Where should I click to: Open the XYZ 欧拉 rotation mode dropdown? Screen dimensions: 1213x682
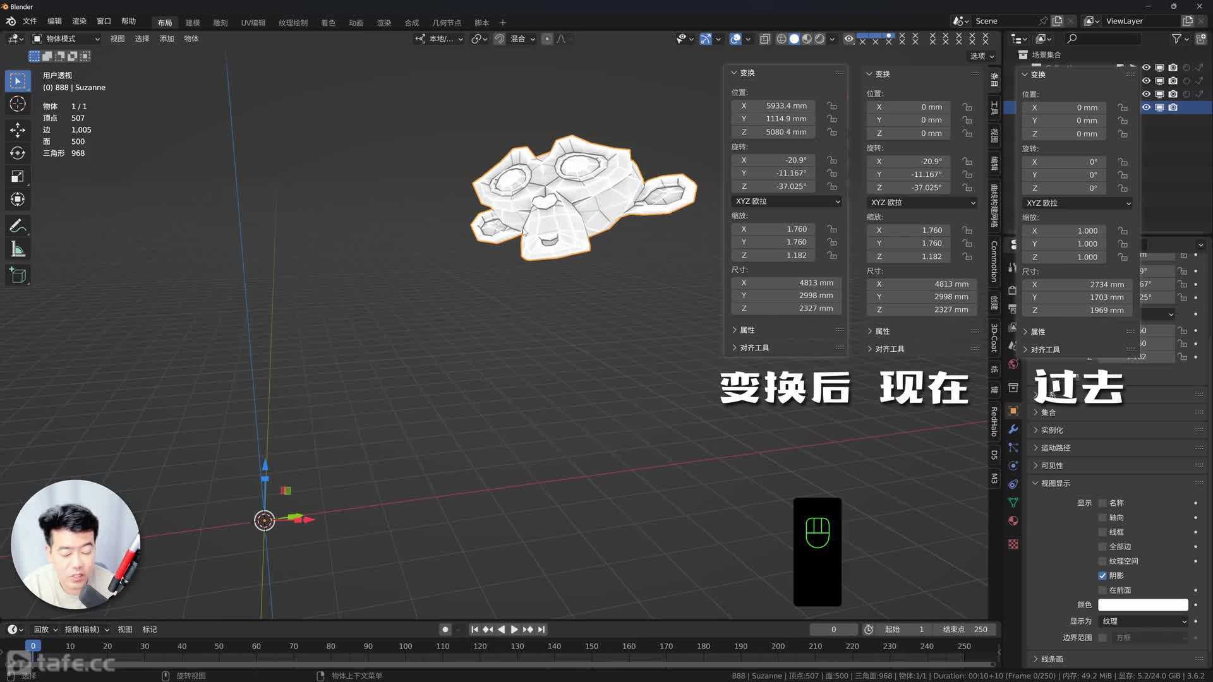click(x=787, y=201)
